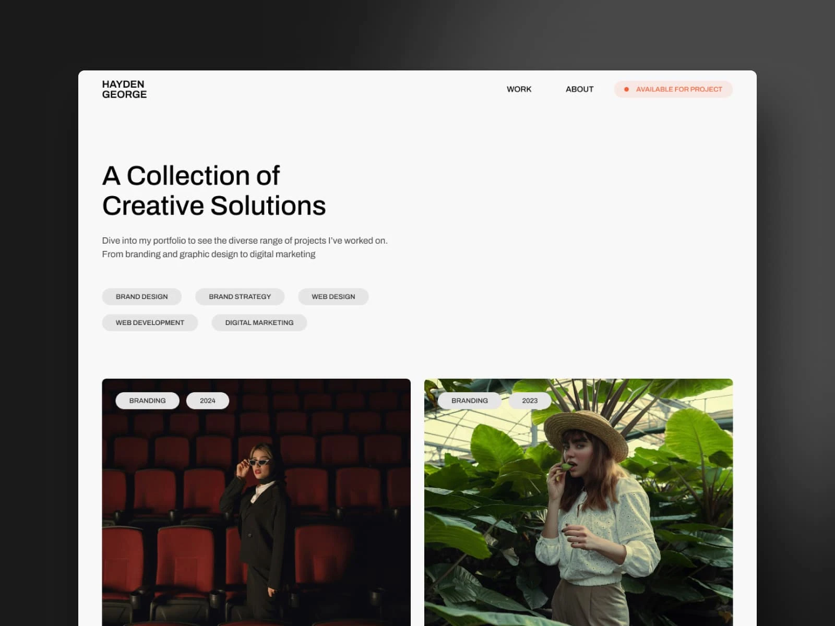835x626 pixels.
Task: Click the Available For Project button
Action: tap(673, 89)
